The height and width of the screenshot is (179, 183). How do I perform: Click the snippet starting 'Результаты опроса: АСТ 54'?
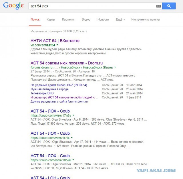(83, 78)
